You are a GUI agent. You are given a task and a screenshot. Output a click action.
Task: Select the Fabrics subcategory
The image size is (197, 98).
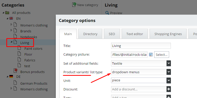pyautogui.click(x=30, y=60)
